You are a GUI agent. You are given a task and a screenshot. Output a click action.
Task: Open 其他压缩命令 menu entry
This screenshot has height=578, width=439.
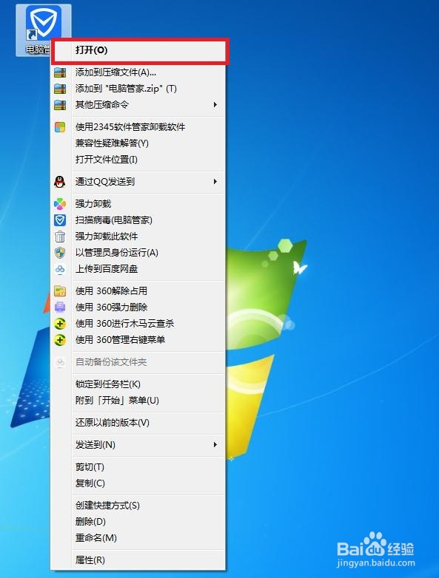click(138, 105)
